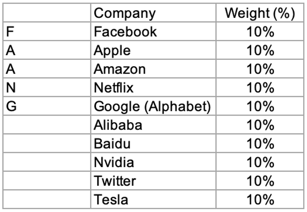Click the letter A cell beside Amazon

pyautogui.click(x=10, y=69)
